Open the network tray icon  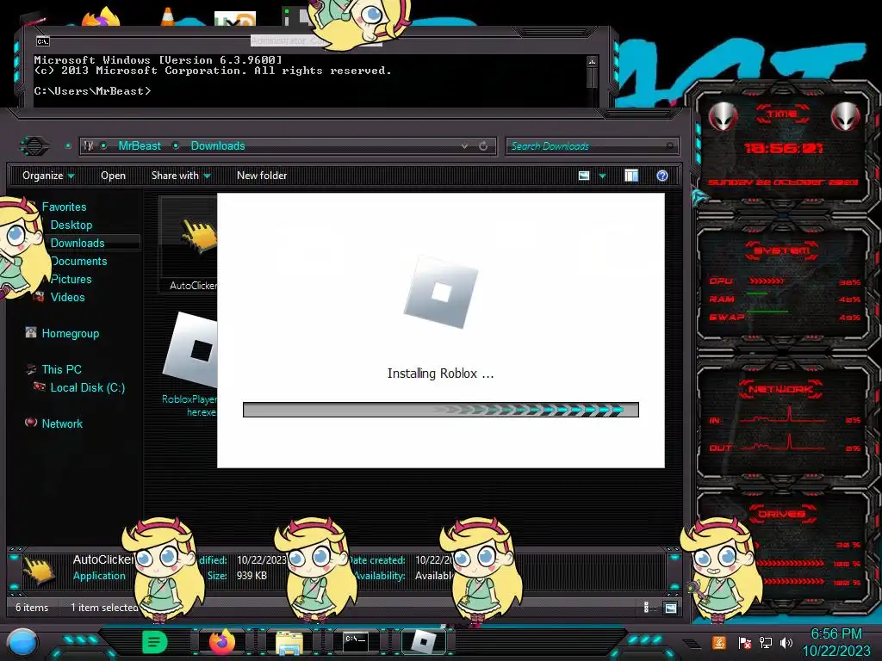pos(766,642)
